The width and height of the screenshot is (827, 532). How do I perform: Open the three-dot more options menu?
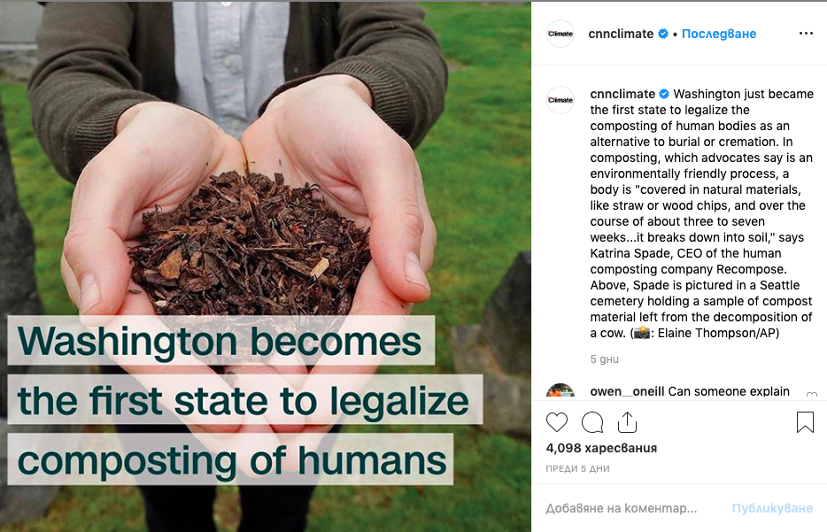805,34
